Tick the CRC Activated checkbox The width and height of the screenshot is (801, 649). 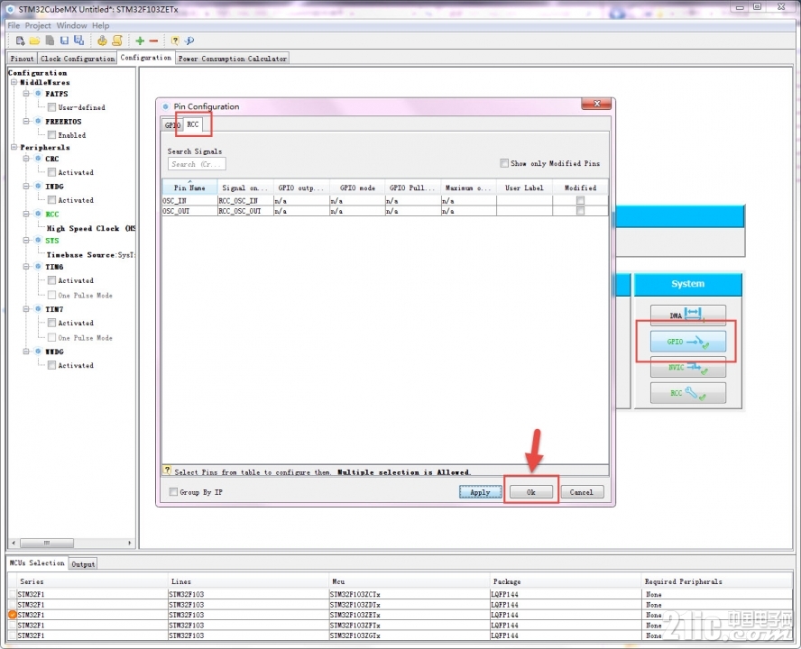click(x=51, y=172)
